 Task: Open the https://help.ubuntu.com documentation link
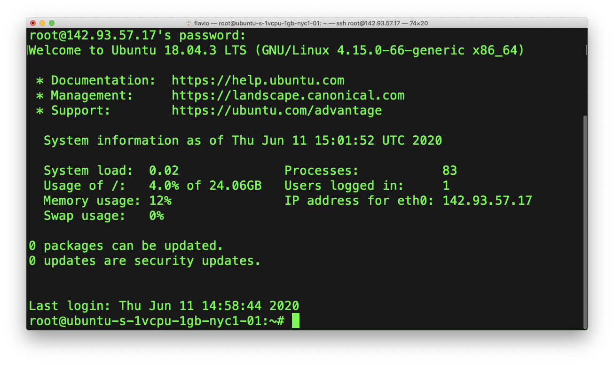258,80
